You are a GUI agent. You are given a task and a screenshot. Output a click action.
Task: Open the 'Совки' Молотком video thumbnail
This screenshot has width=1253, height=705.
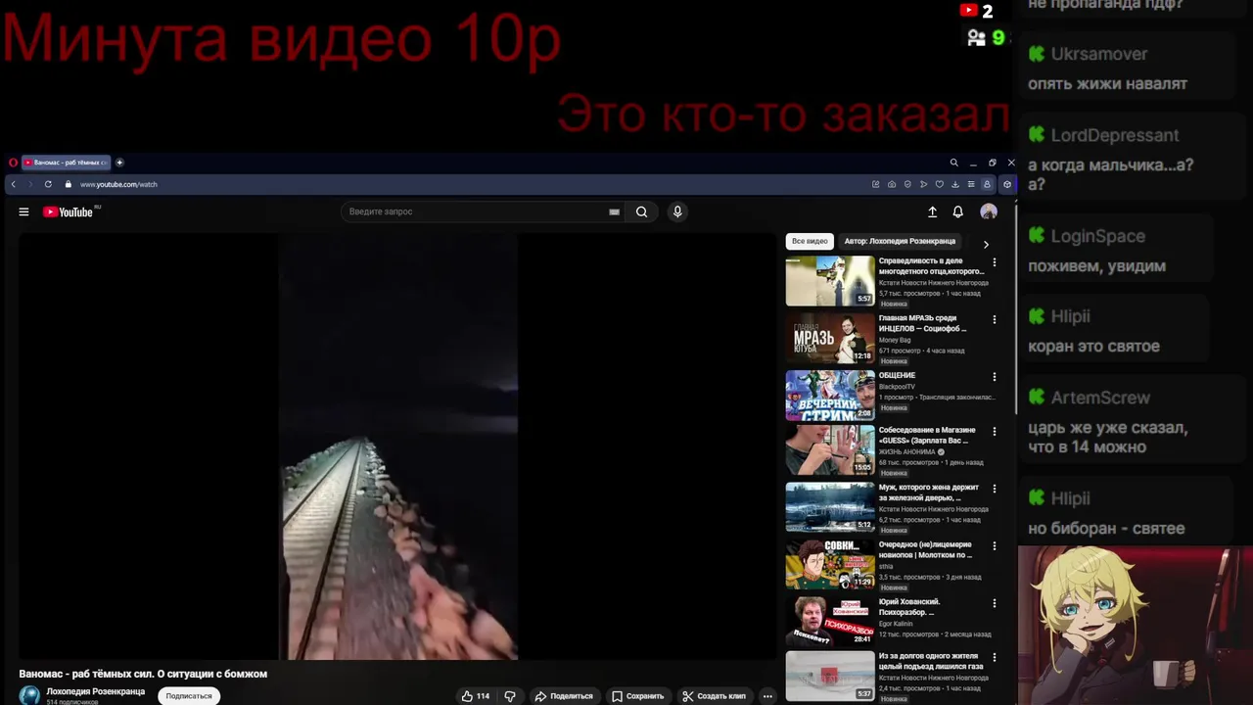click(x=830, y=564)
